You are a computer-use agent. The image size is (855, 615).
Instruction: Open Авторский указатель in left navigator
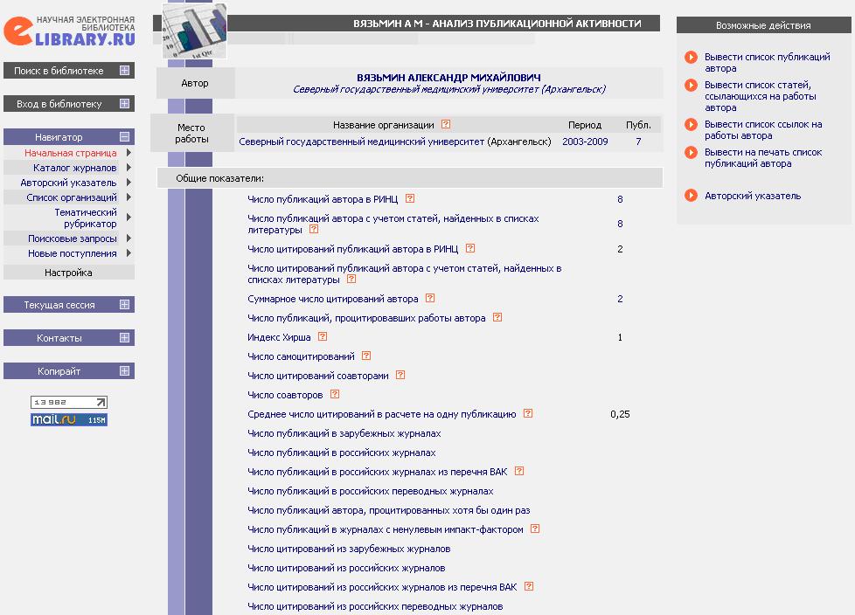[x=68, y=183]
